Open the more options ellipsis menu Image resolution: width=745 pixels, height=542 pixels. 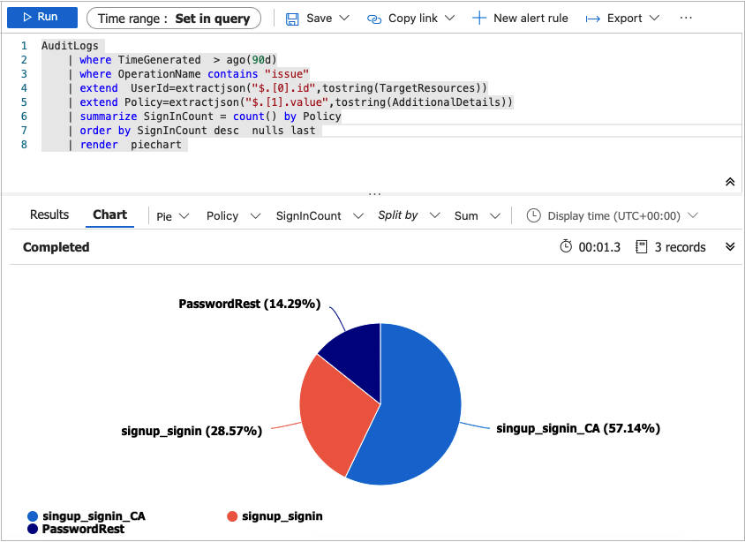coord(687,18)
